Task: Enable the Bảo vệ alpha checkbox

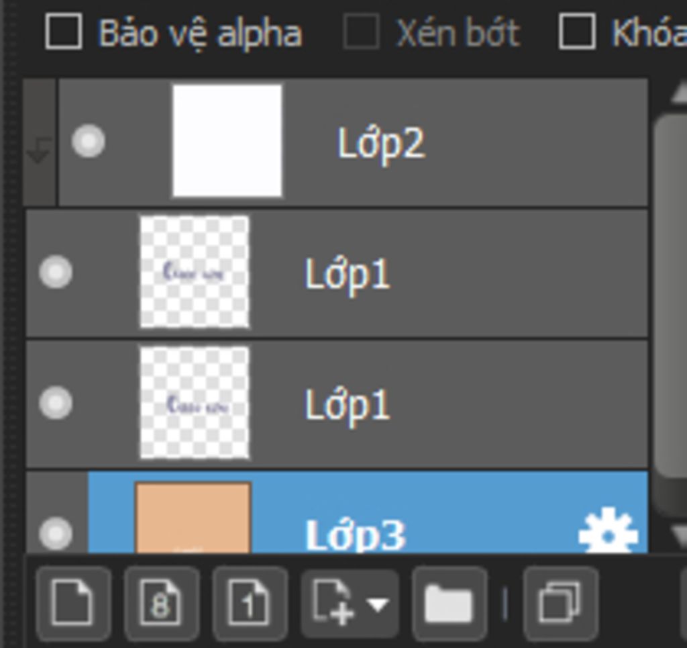Action: pyautogui.click(x=64, y=32)
